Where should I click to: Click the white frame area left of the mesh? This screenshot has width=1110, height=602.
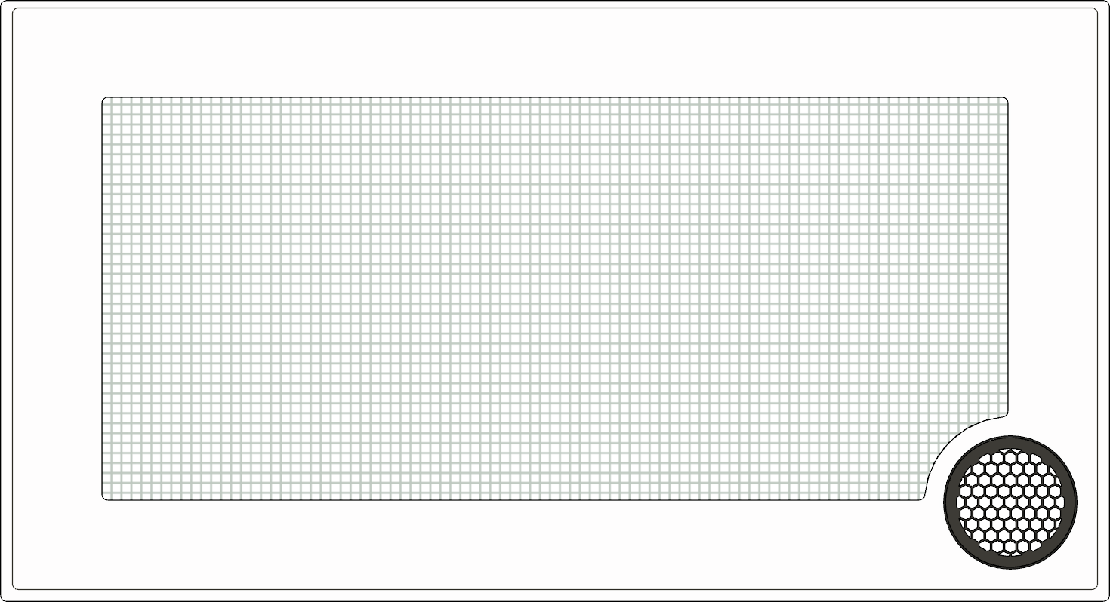tap(57, 298)
